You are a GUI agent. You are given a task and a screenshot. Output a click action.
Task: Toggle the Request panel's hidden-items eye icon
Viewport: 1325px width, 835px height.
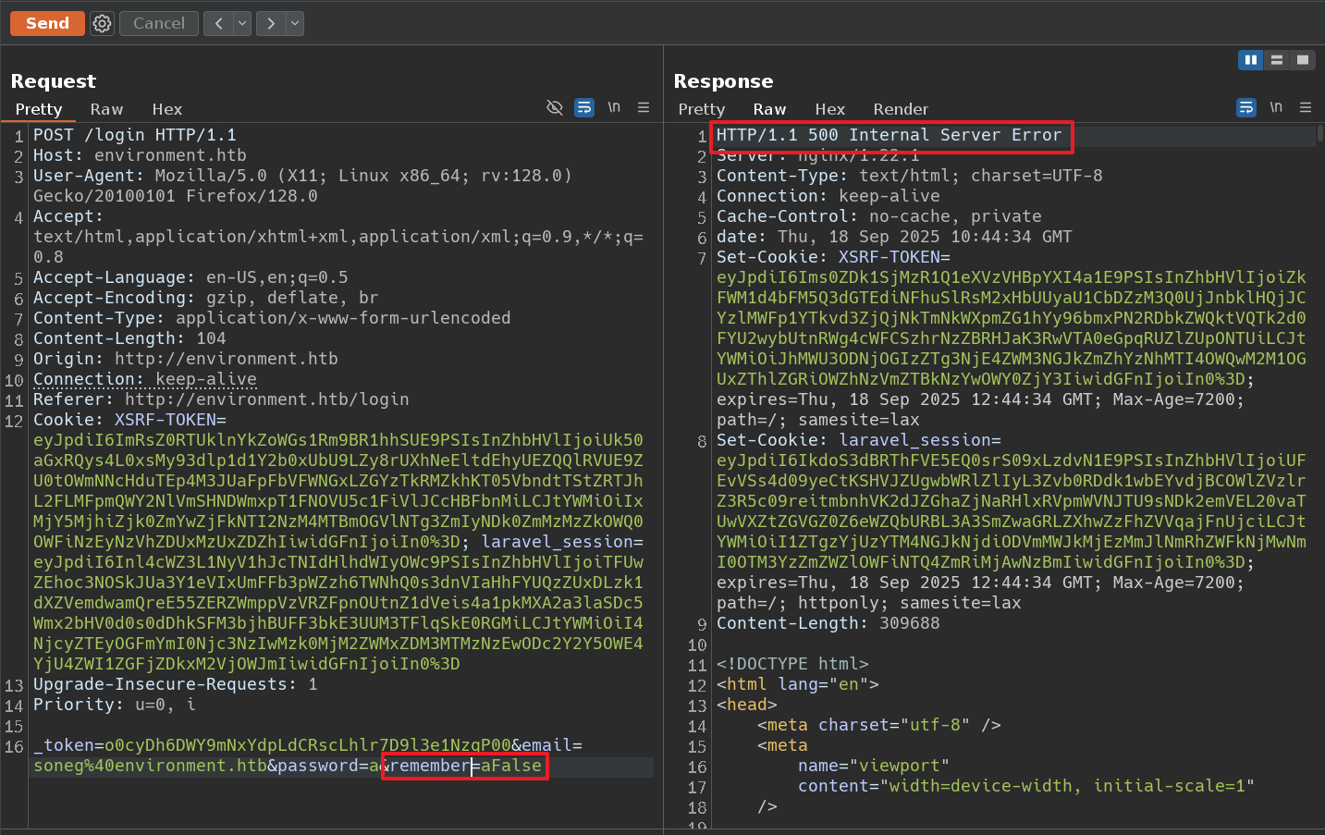coord(555,108)
